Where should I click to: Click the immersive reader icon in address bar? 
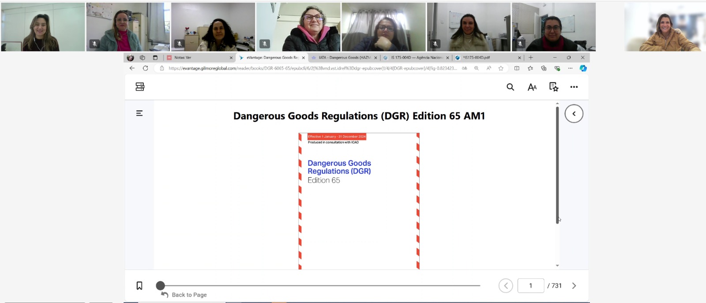pyautogui.click(x=464, y=68)
